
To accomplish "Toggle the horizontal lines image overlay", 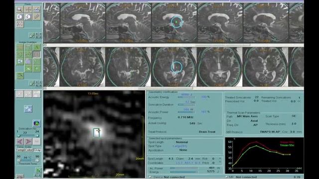I will click(x=20, y=47).
